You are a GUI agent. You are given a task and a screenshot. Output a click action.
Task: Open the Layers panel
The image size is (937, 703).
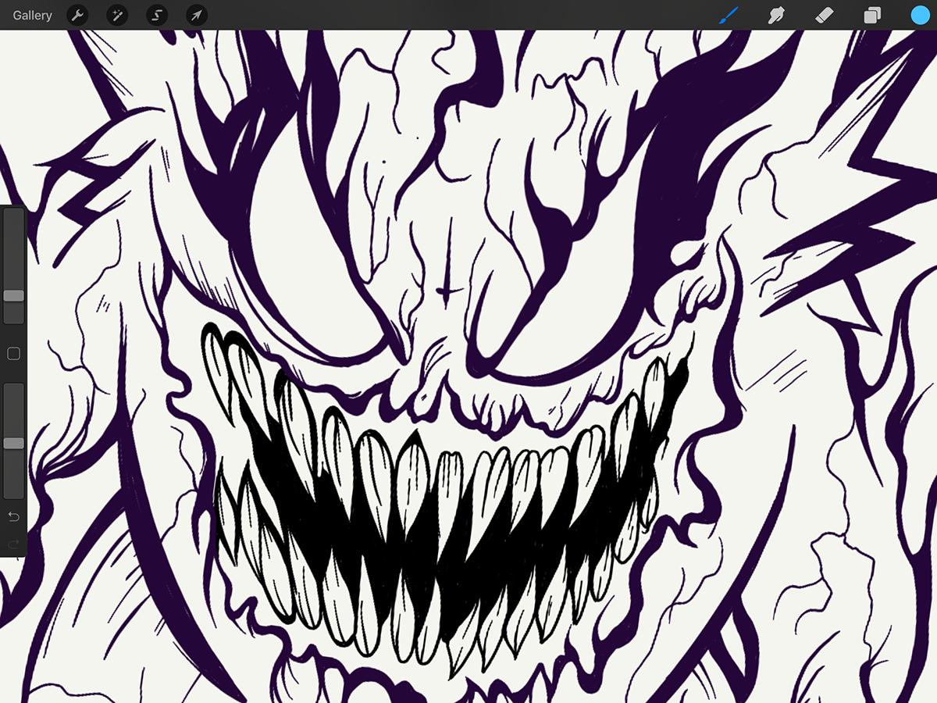872,16
